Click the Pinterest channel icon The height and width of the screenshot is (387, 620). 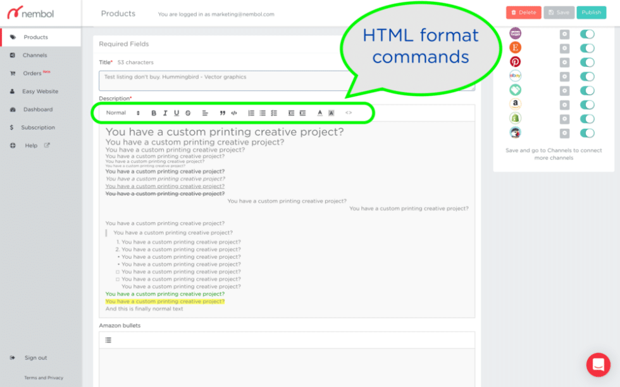(x=516, y=62)
